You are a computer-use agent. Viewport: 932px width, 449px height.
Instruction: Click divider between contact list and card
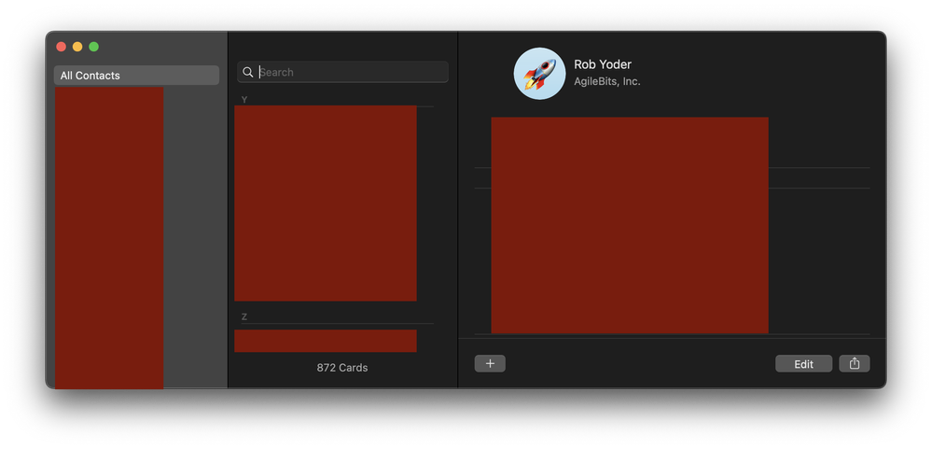458,233
